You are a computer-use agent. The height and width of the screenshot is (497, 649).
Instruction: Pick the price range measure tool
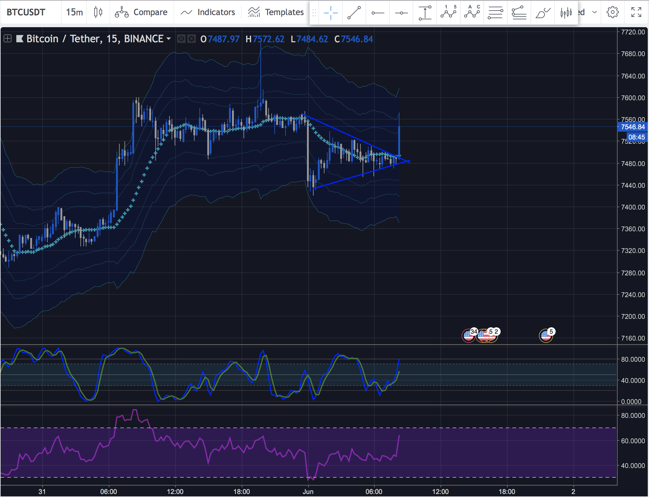point(425,13)
